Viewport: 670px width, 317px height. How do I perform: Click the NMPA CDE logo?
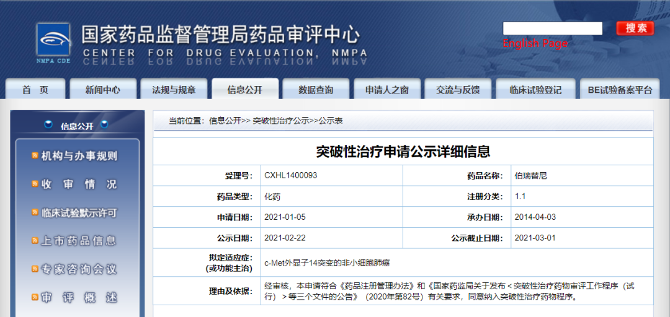53,43
